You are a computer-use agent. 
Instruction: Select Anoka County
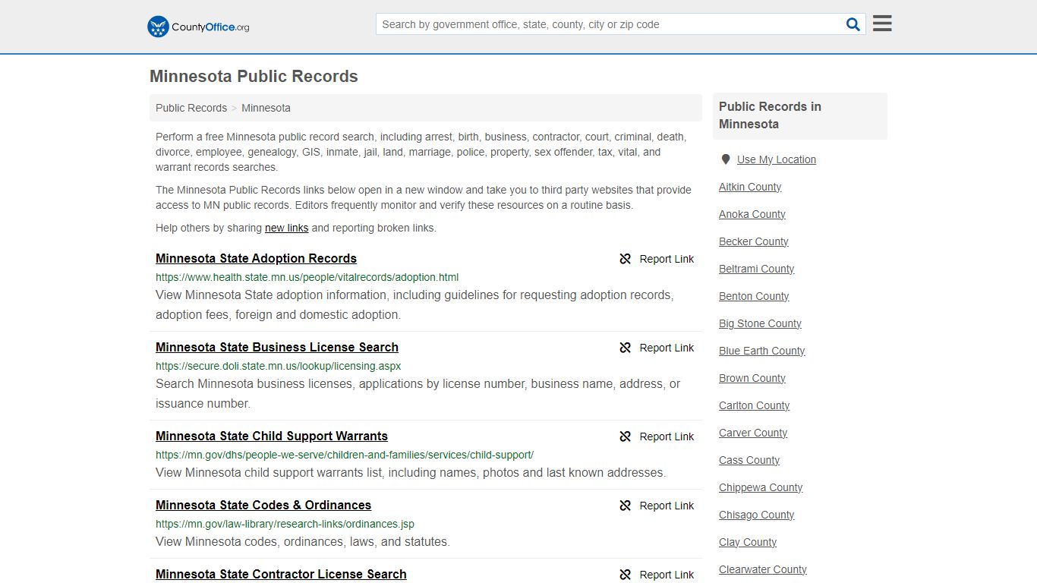[x=752, y=214]
